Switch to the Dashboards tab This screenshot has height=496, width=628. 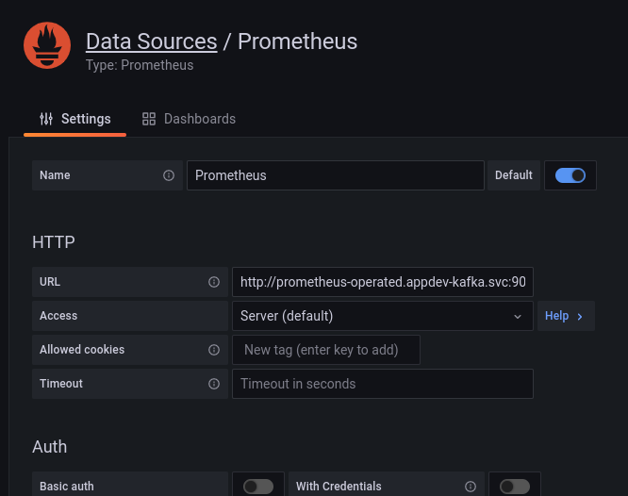(199, 119)
